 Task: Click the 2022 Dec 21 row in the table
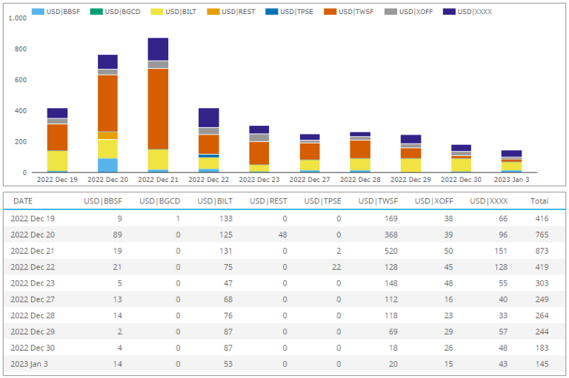pos(284,251)
